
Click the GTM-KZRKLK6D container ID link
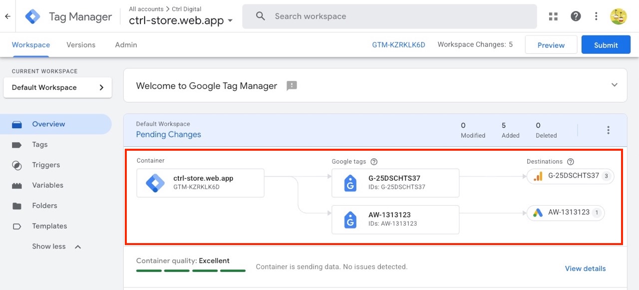(x=398, y=45)
